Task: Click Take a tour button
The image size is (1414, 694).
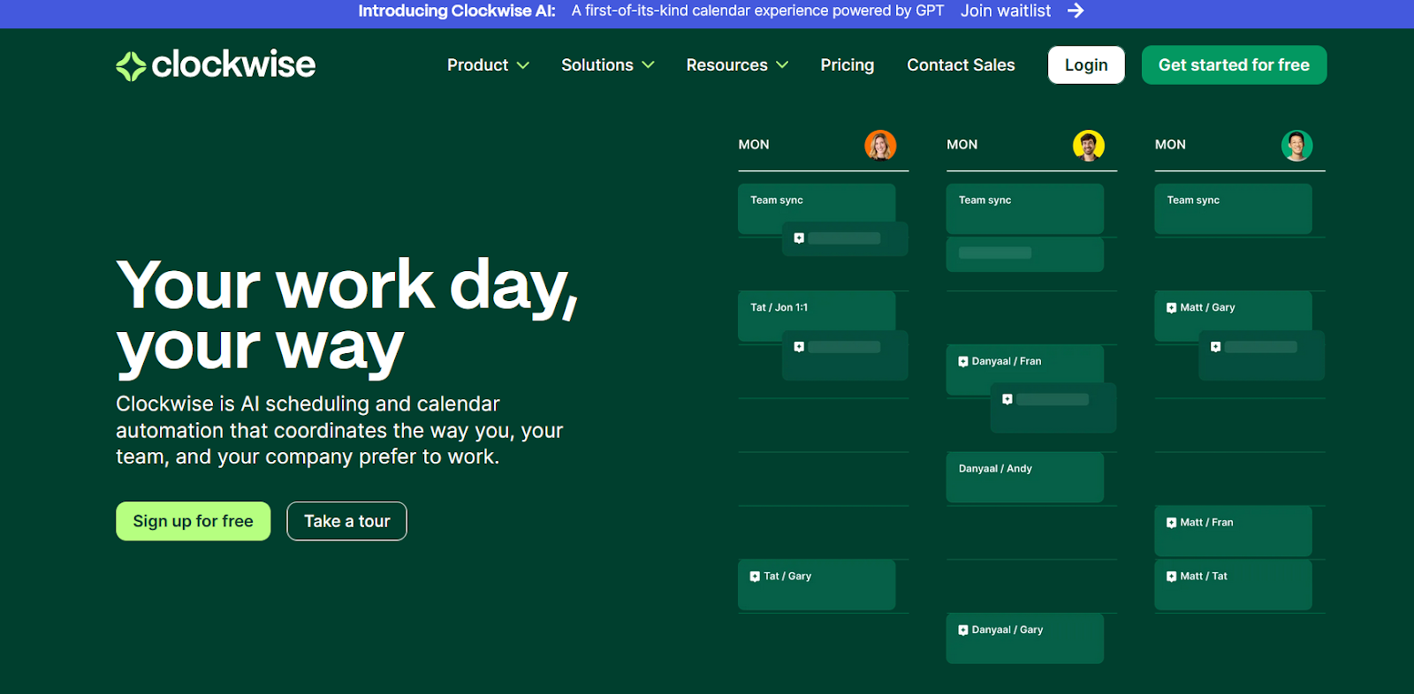Action: (347, 521)
